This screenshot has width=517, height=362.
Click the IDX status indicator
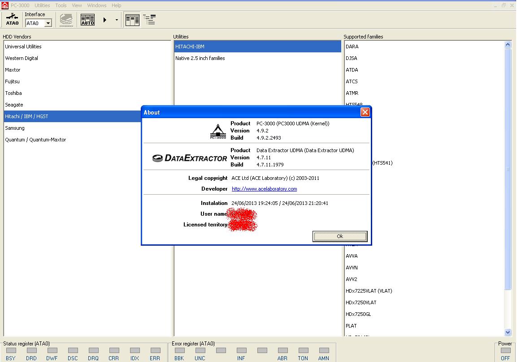[x=135, y=350]
